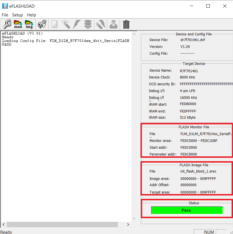Image resolution: width=233 pixels, height=234 pixels.
Task: Click Addr Offset value 00000000
Action: tap(188, 185)
